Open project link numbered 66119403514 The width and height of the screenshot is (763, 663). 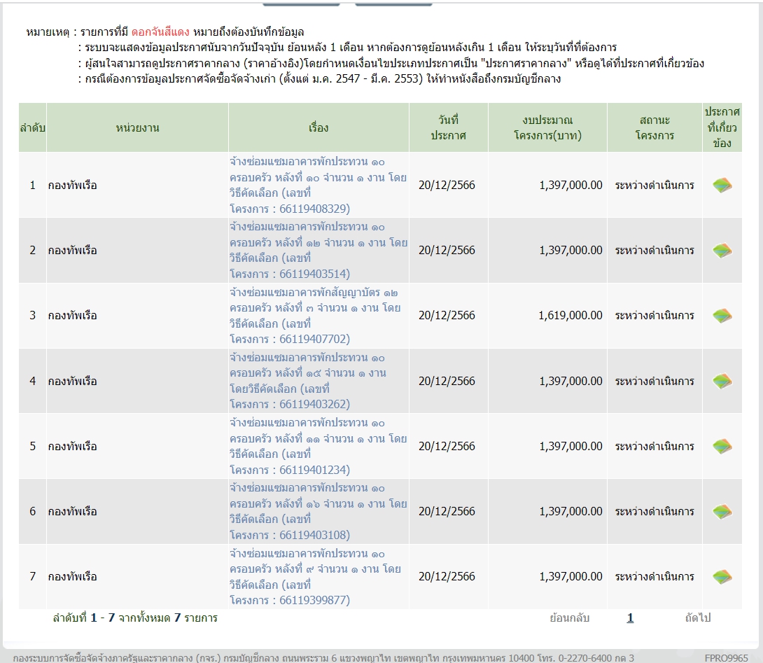318,250
